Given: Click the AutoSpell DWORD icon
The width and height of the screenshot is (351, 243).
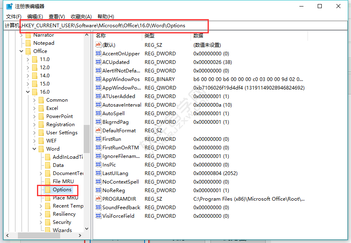Looking at the screenshot, I should 97,113.
